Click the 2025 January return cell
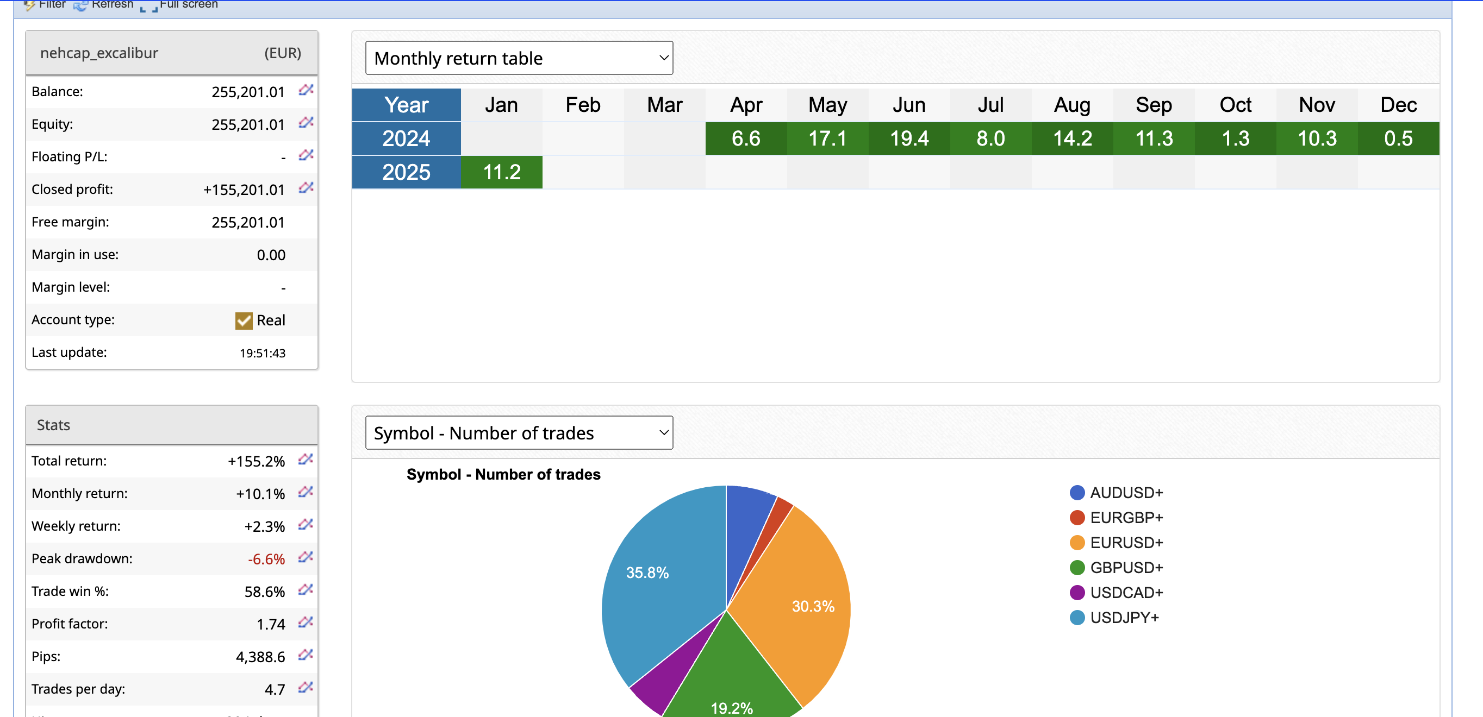 coord(501,172)
